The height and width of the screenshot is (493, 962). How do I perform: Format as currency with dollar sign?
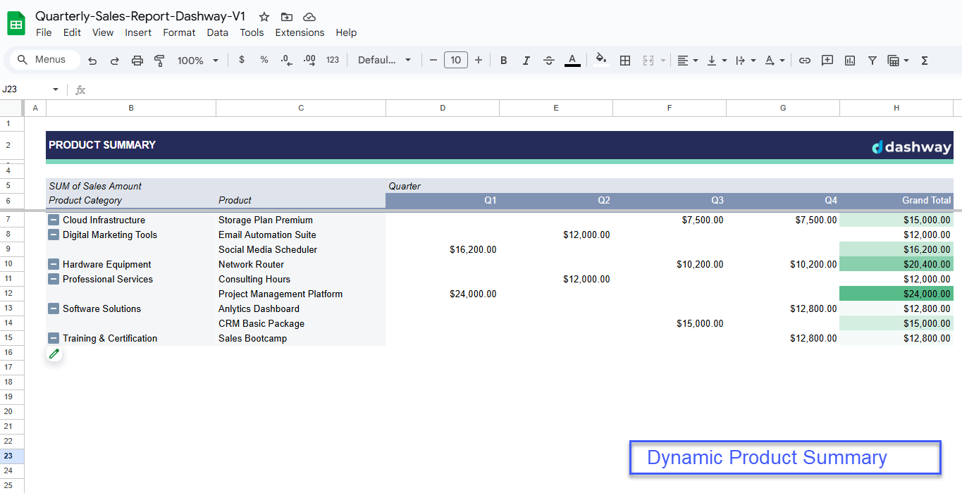click(242, 60)
